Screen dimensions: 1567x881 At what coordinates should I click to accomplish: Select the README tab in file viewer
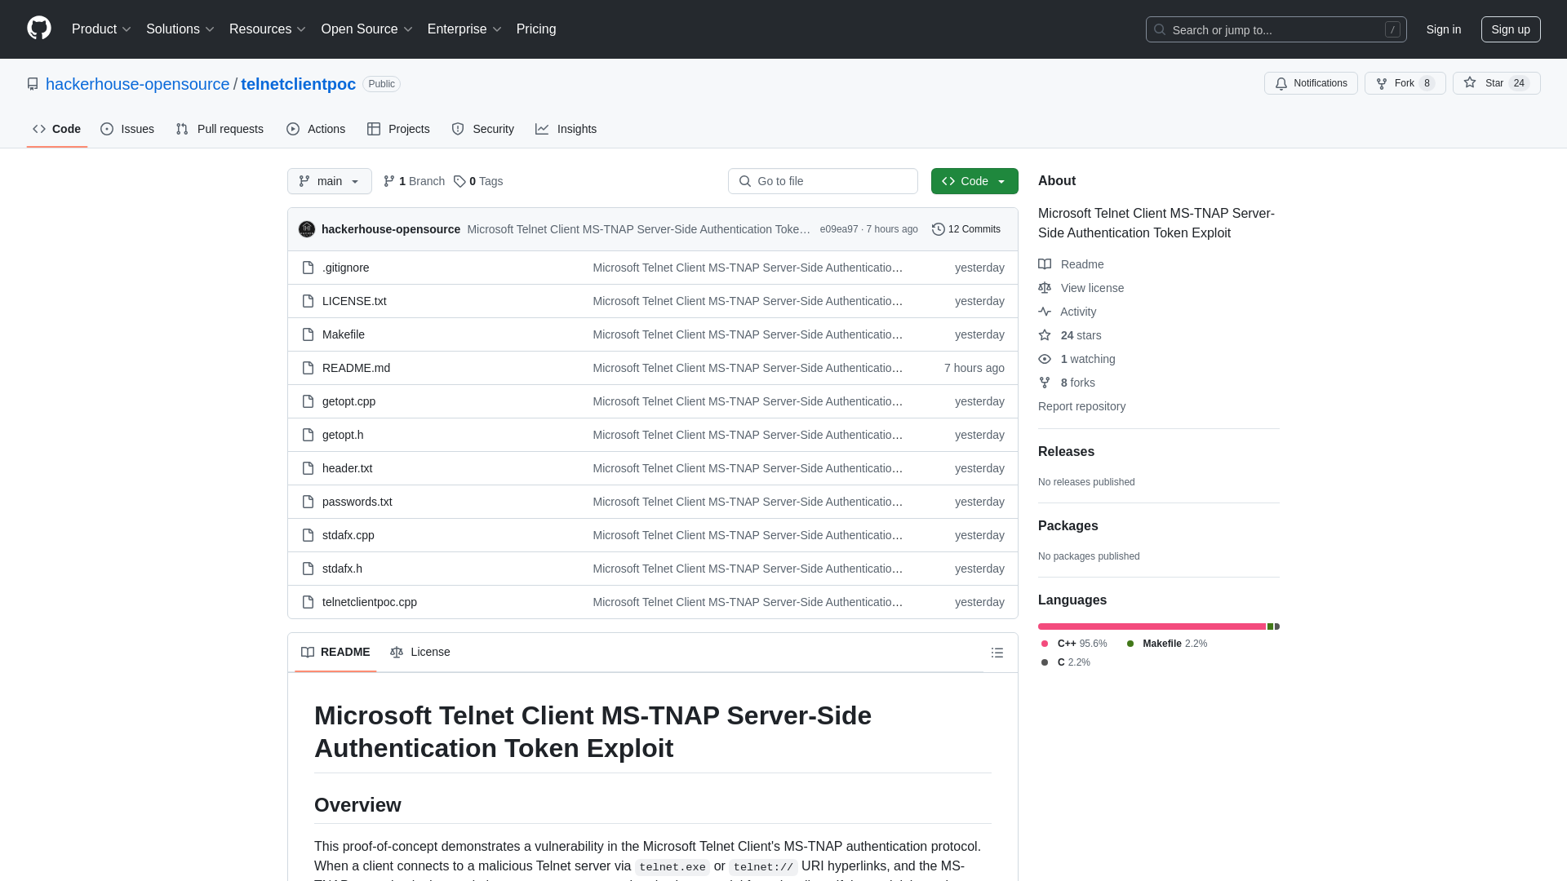[335, 652]
